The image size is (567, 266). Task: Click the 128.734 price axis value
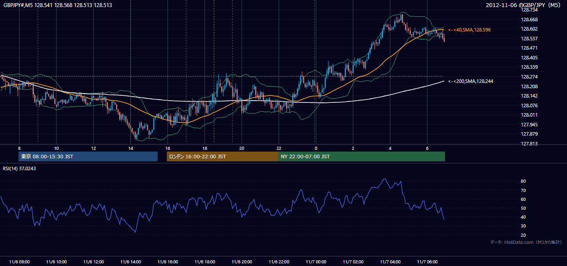click(x=529, y=10)
